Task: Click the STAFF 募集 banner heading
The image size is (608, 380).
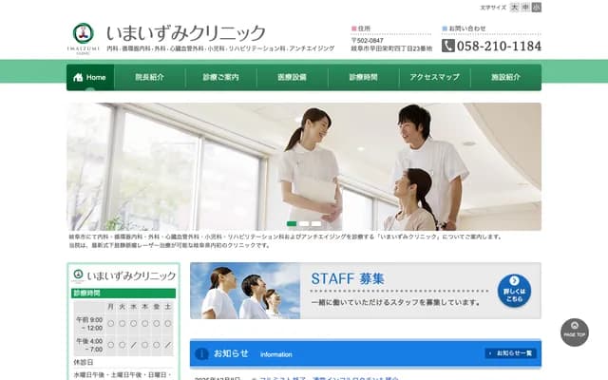Action: (348, 278)
